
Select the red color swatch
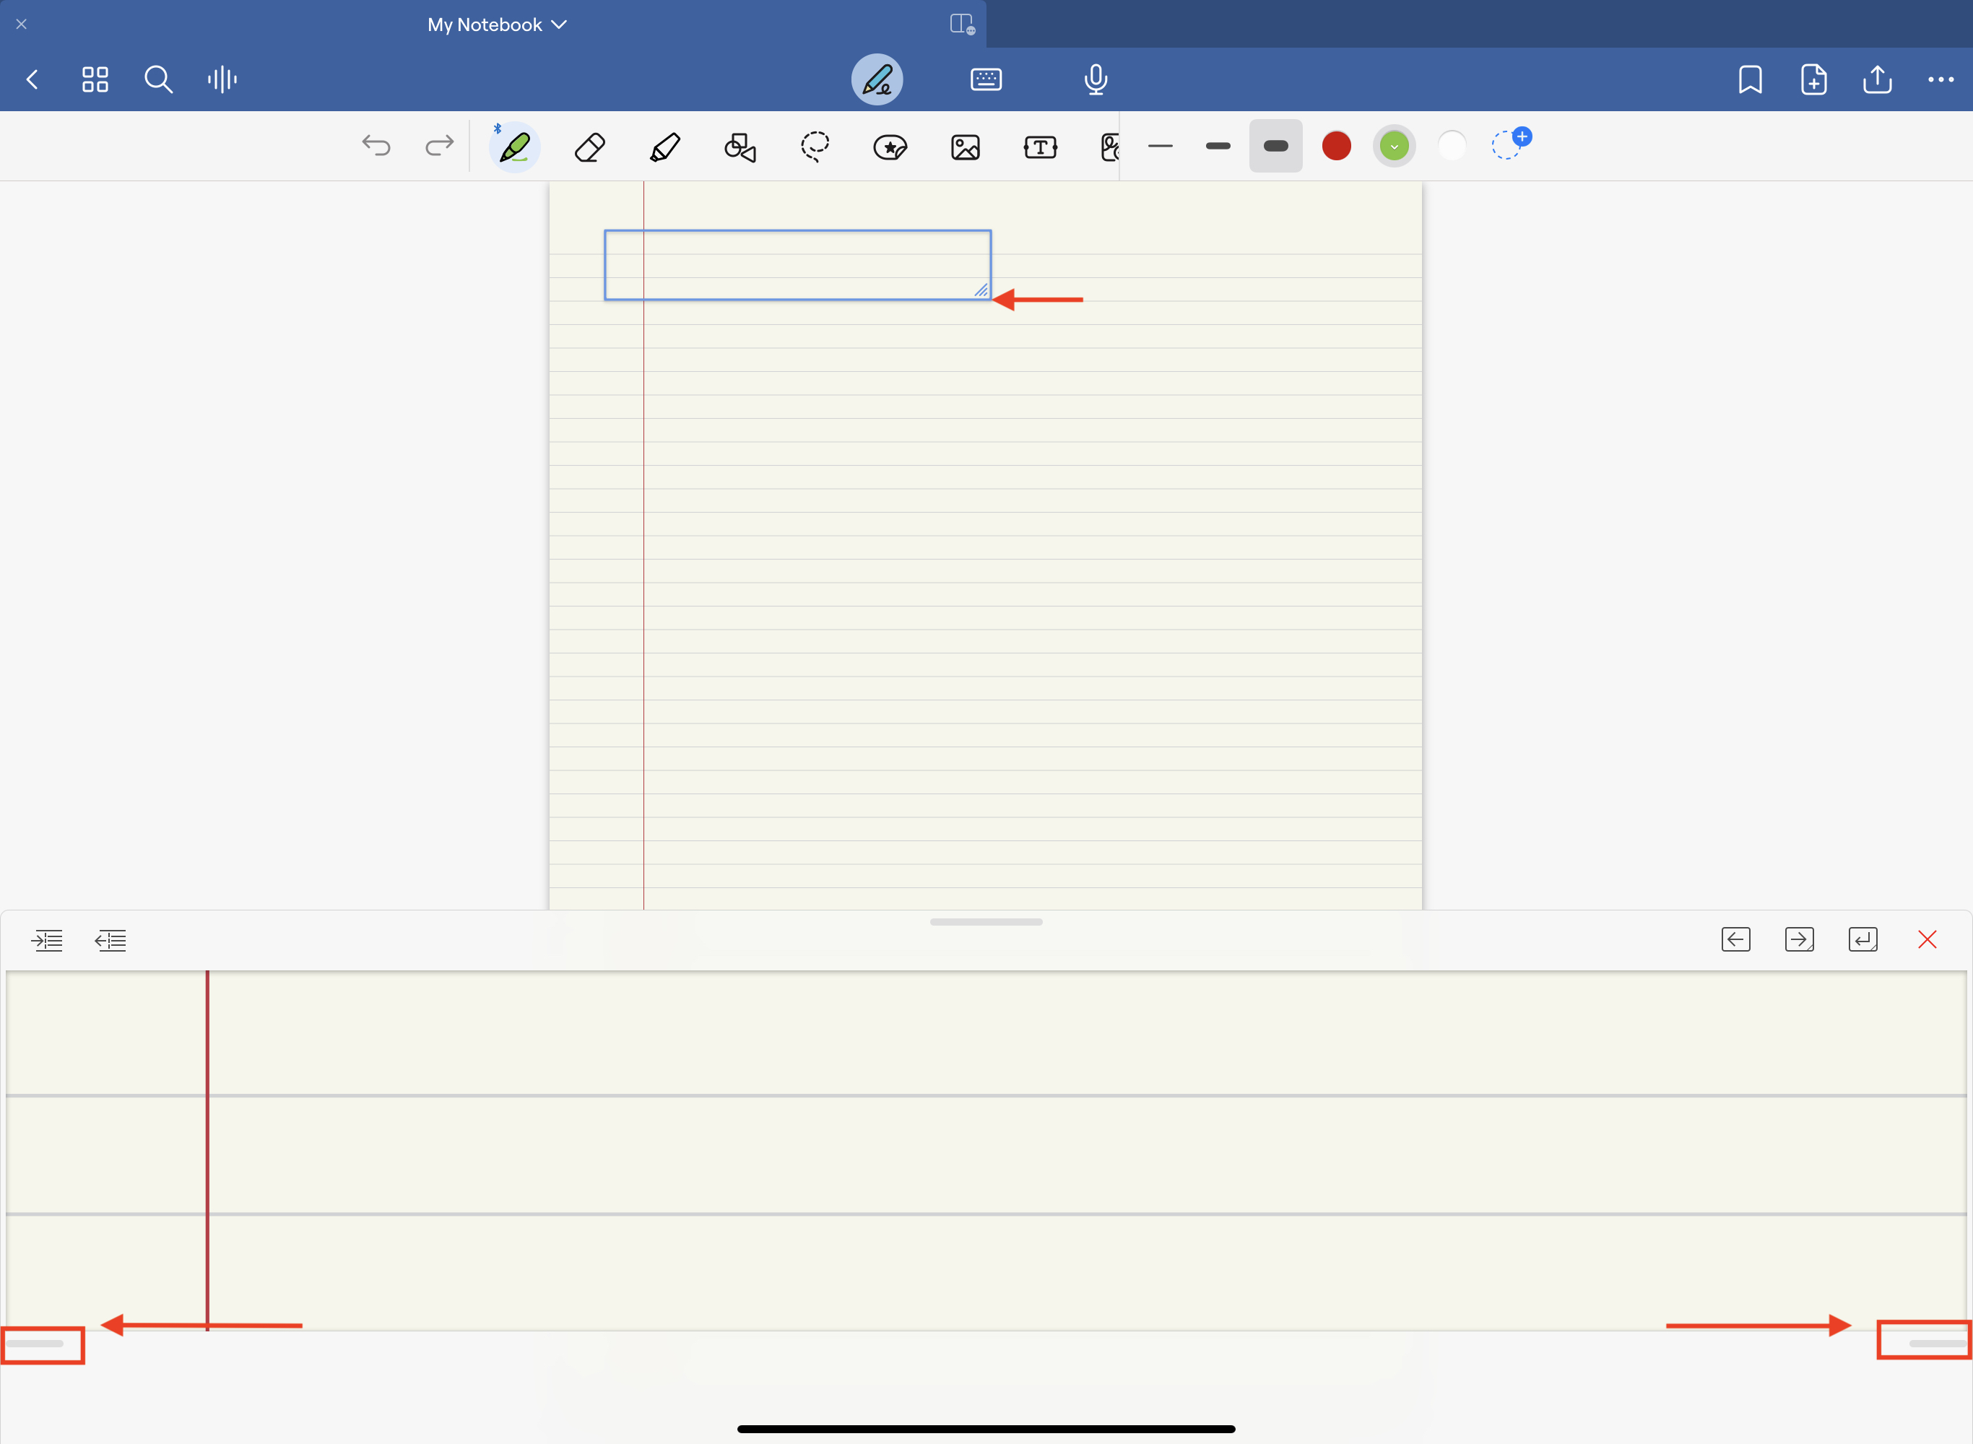[x=1336, y=146]
